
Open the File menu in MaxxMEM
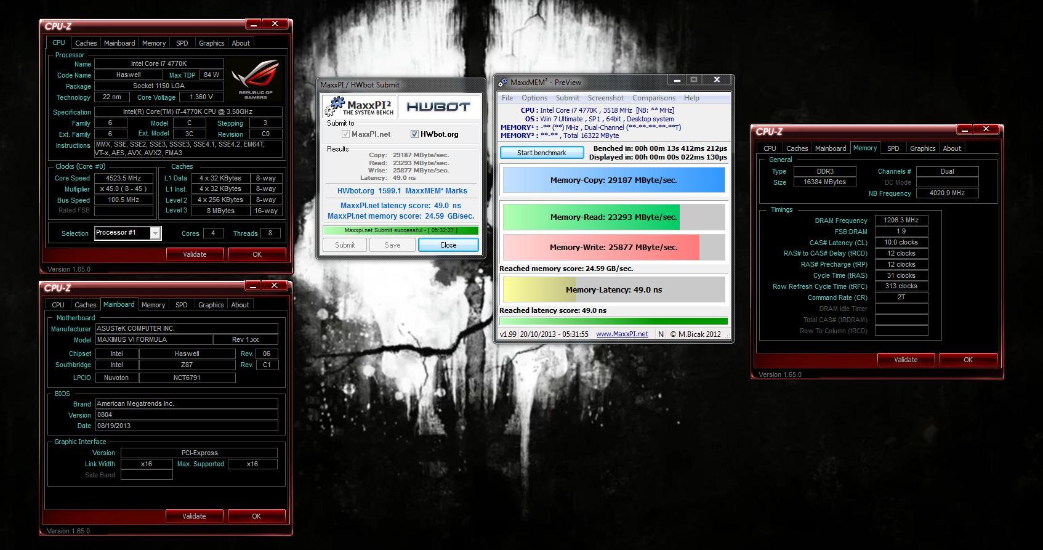point(507,98)
